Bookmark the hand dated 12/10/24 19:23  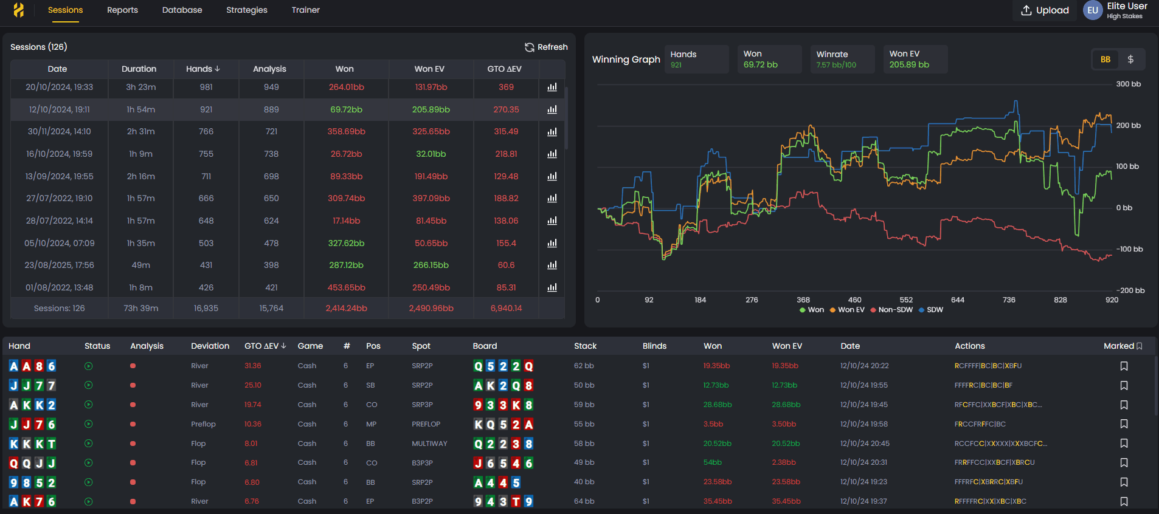coord(1124,482)
